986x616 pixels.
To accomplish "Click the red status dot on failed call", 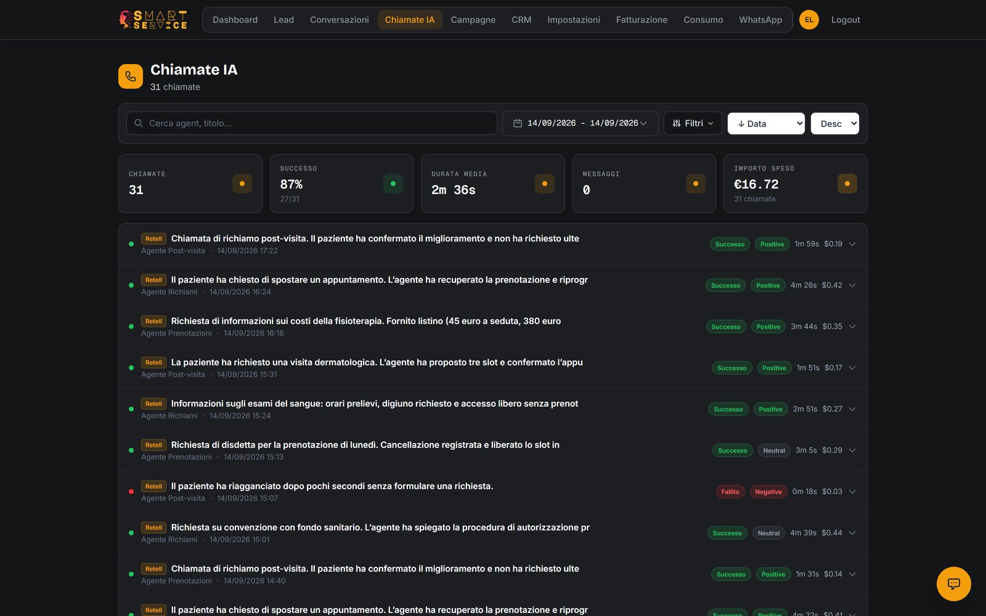I will 131,492.
